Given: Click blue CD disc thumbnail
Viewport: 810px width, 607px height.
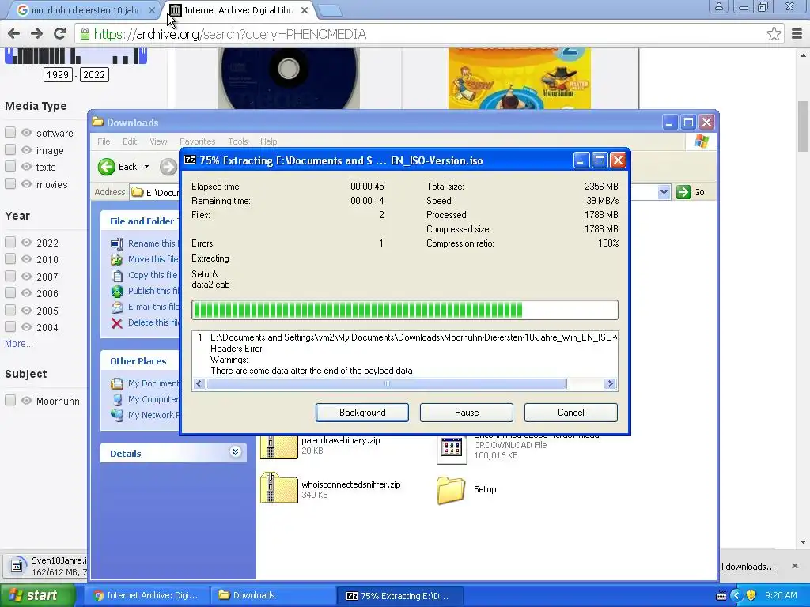Looking at the screenshot, I should coord(289,78).
